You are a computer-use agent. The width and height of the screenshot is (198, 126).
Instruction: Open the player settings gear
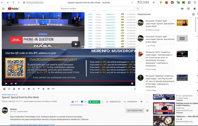click(132, 84)
